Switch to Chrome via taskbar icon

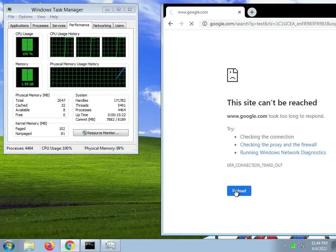pos(70,245)
